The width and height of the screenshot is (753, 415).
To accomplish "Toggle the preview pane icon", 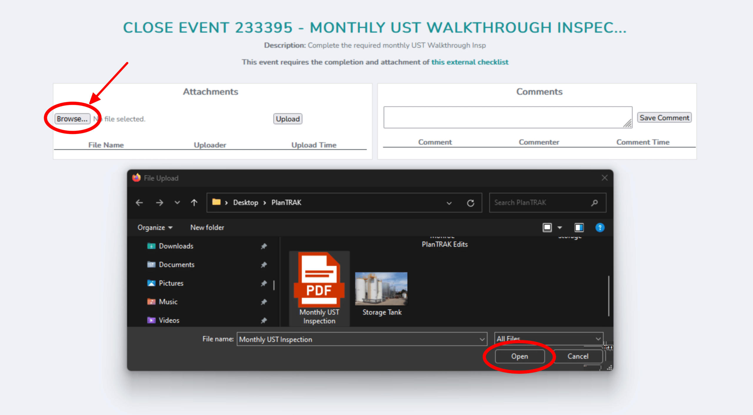I will pos(579,228).
